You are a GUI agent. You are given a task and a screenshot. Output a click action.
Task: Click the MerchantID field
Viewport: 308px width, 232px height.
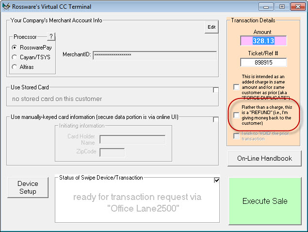(x=154, y=55)
